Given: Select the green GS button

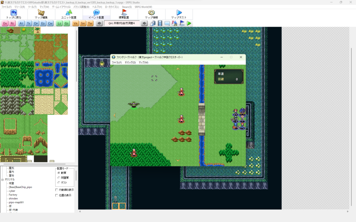Looking at the screenshot, I should [66, 23].
